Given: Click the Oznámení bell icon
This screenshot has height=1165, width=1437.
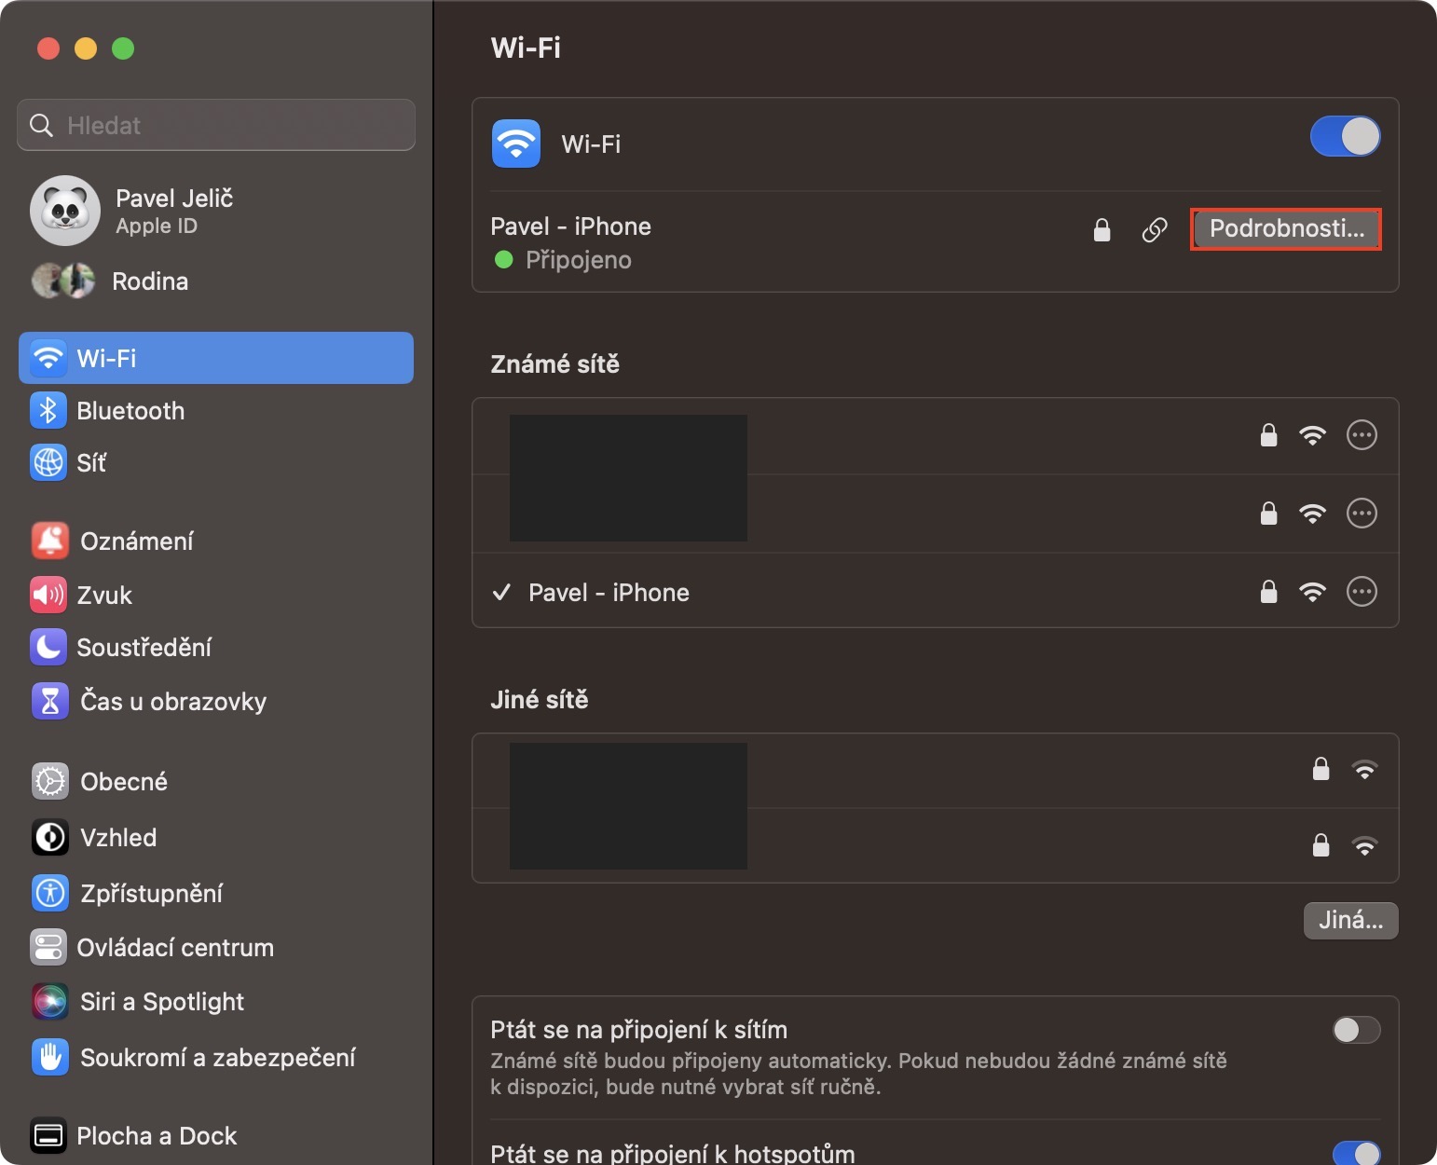Looking at the screenshot, I should pos(50,541).
